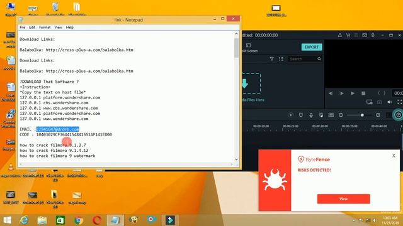This screenshot has height=226, width=403.
Task: Click the mark-in left brace icon
Action: pyautogui.click(x=378, y=94)
